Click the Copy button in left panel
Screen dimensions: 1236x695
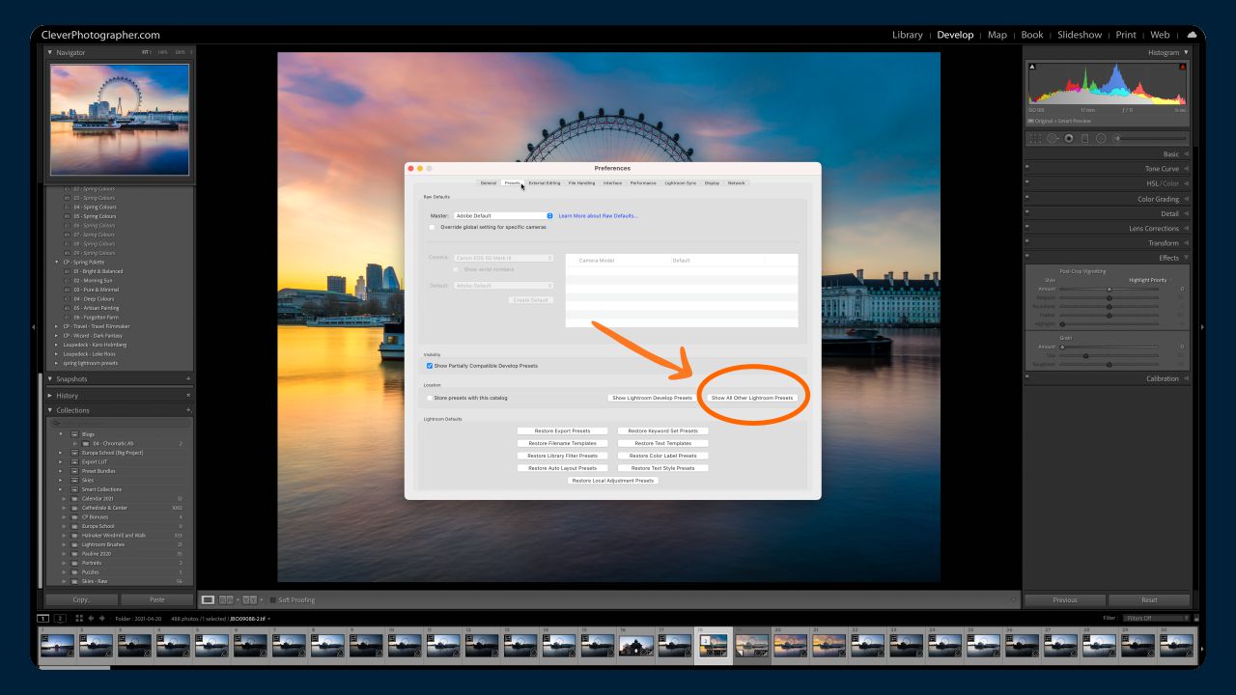tap(81, 599)
